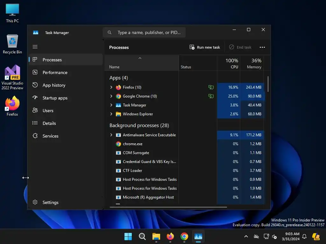Click the Settings gear icon
The height and width of the screenshot is (244, 326).
coord(35,202)
